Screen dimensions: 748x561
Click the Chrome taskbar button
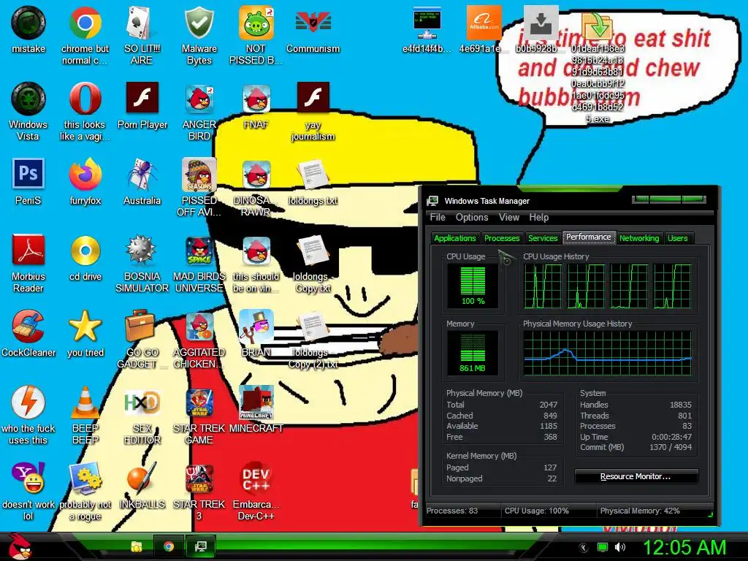pyautogui.click(x=169, y=546)
